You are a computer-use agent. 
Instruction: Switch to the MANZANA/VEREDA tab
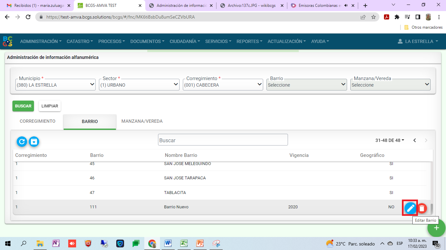click(x=142, y=121)
